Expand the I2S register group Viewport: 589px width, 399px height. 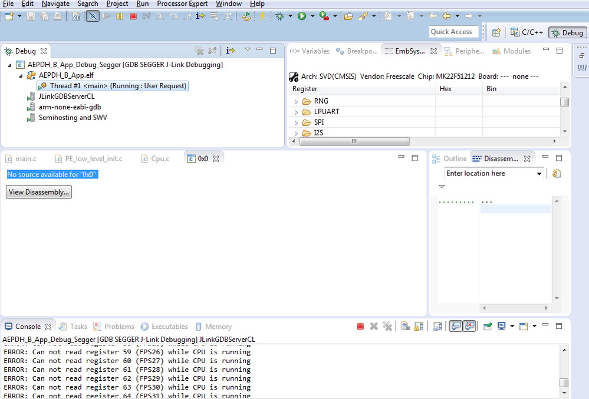click(x=296, y=133)
